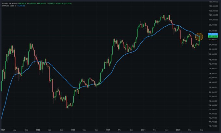Screen dimensions: 221x133
Task: Click the 135,000.00 price axis label
Action: click(214, 11)
